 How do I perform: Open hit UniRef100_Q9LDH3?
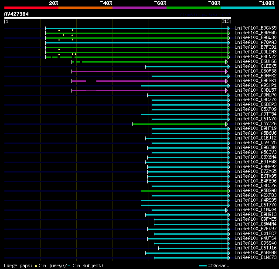pyautogui.click(x=255, y=52)
